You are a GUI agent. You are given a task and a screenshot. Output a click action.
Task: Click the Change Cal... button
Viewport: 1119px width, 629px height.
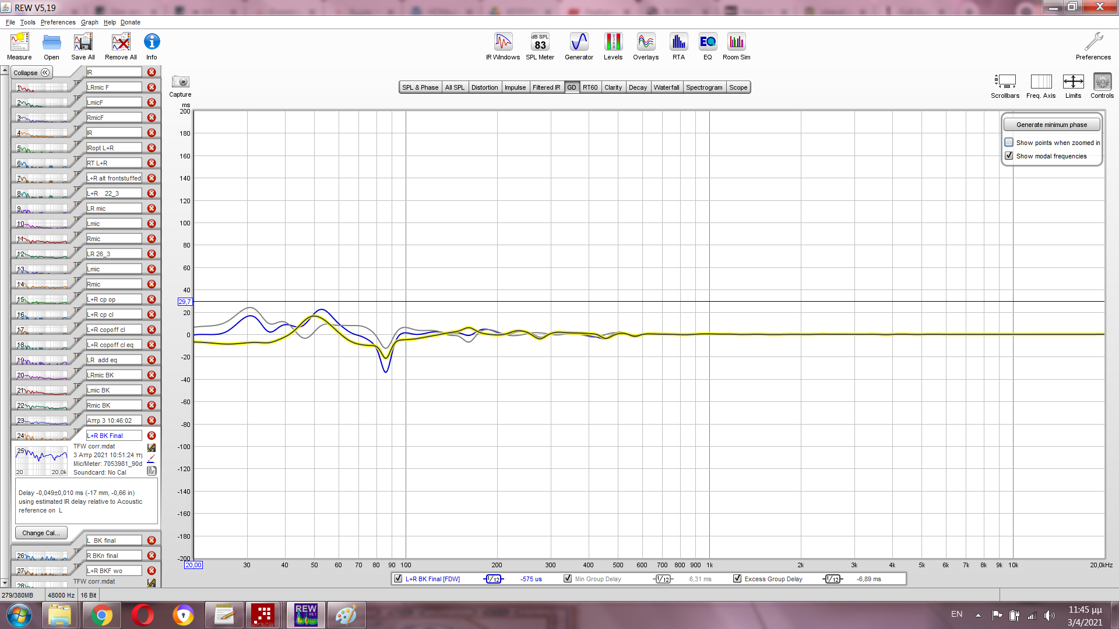(41, 533)
